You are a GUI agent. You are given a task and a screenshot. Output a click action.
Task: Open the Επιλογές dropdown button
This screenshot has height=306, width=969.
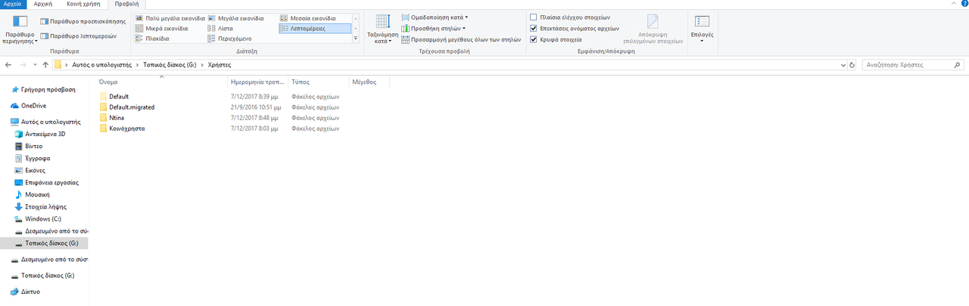[x=702, y=29]
